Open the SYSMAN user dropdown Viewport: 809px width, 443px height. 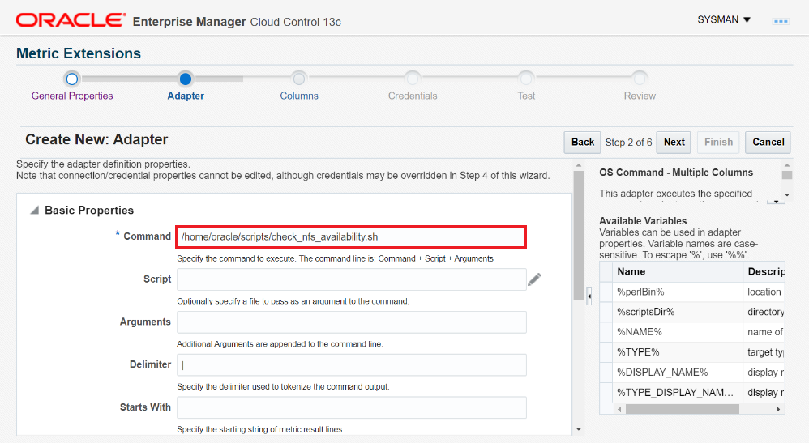coord(724,19)
